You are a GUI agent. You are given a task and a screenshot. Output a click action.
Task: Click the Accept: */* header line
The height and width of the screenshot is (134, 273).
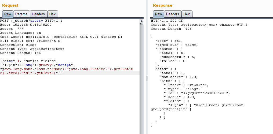pyautogui.click(x=12, y=29)
